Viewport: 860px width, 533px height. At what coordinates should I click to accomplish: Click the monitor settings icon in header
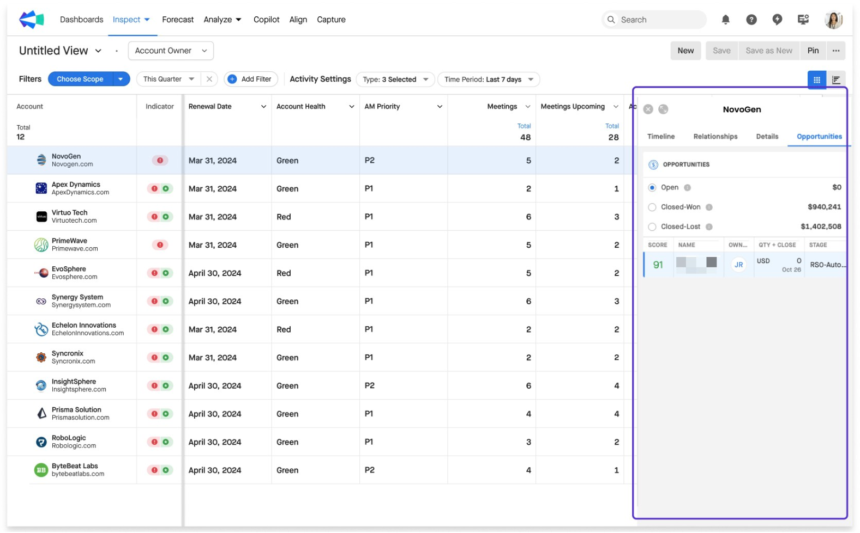[x=803, y=20]
